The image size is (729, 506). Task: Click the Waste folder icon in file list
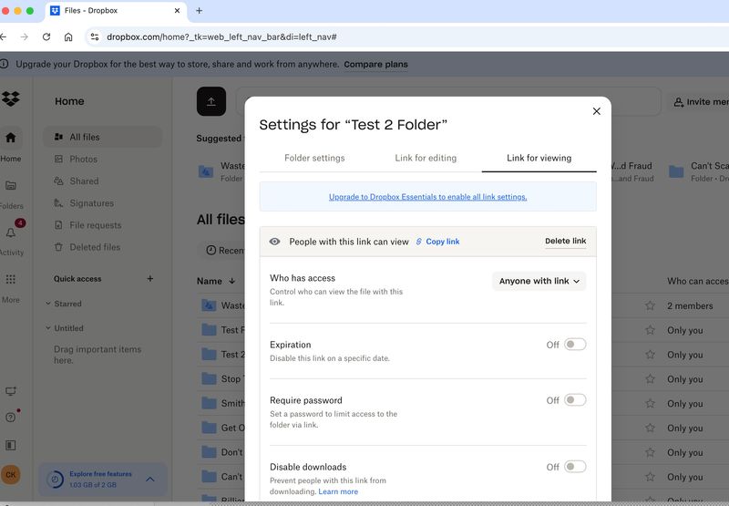pyautogui.click(x=210, y=305)
